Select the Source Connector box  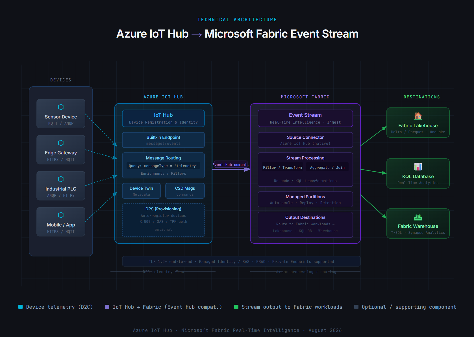[x=305, y=140]
